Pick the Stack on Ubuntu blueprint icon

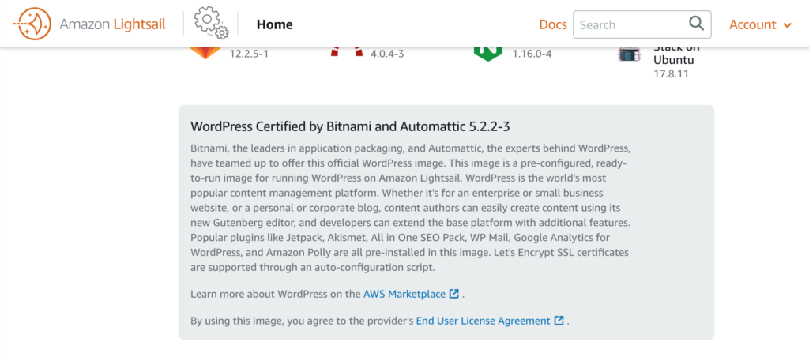[630, 54]
